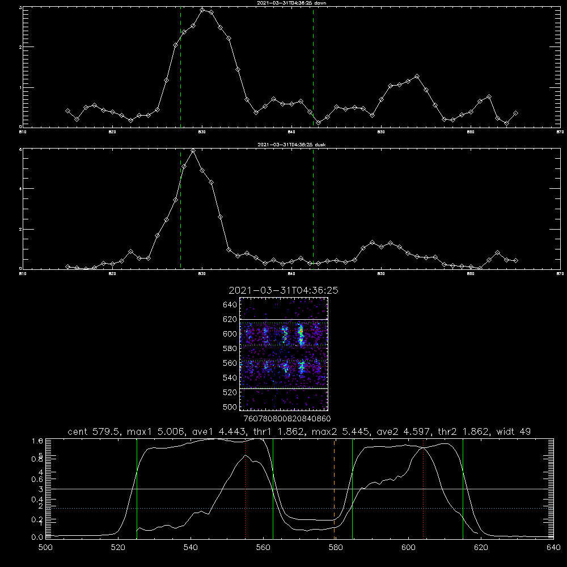Click the solid green line near 585

pyautogui.click(x=352, y=489)
